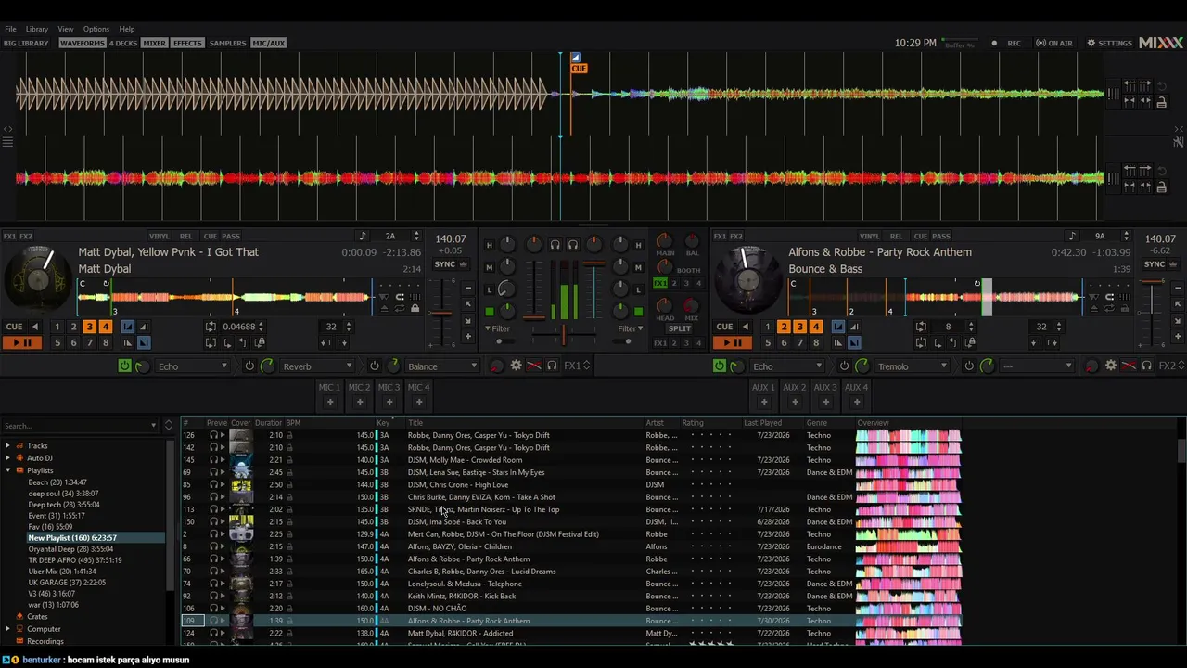
Task: Click the library Search field
Action: click(79, 426)
